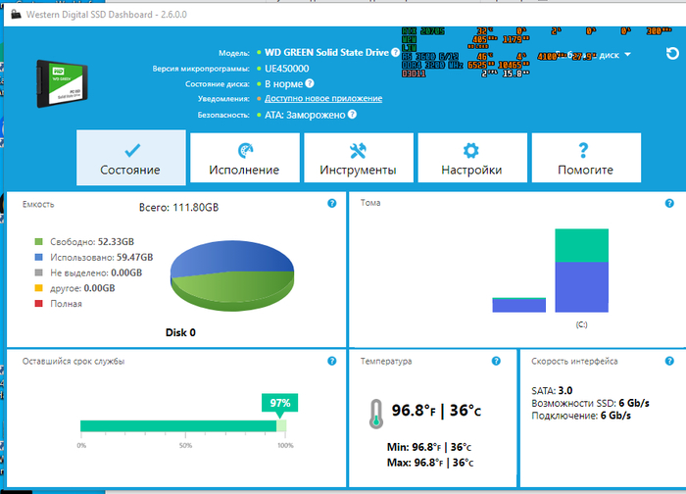Open help icon in Емкость panel
The image size is (686, 494).
pyautogui.click(x=331, y=204)
